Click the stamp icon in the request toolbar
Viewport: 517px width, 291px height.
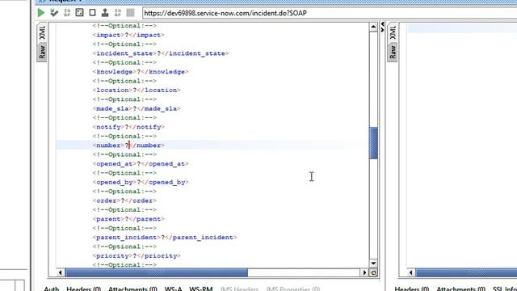tap(105, 13)
